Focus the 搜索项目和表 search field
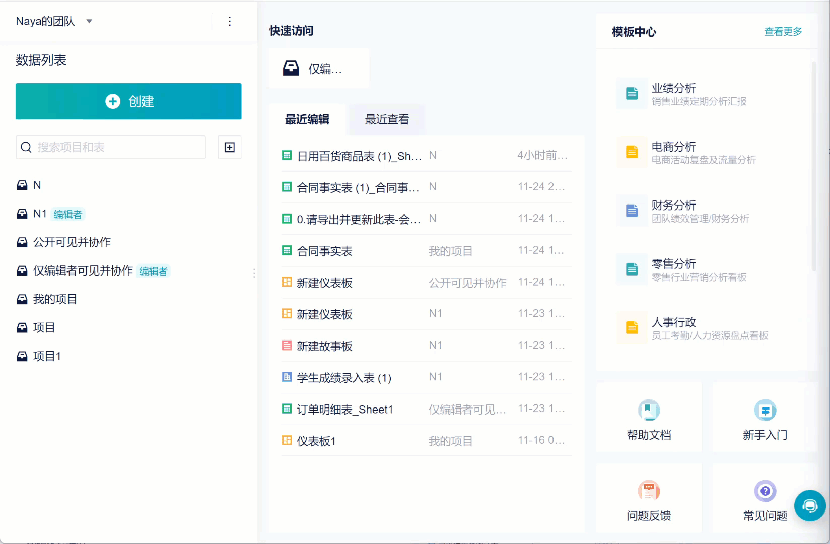This screenshot has height=544, width=830. [x=111, y=147]
